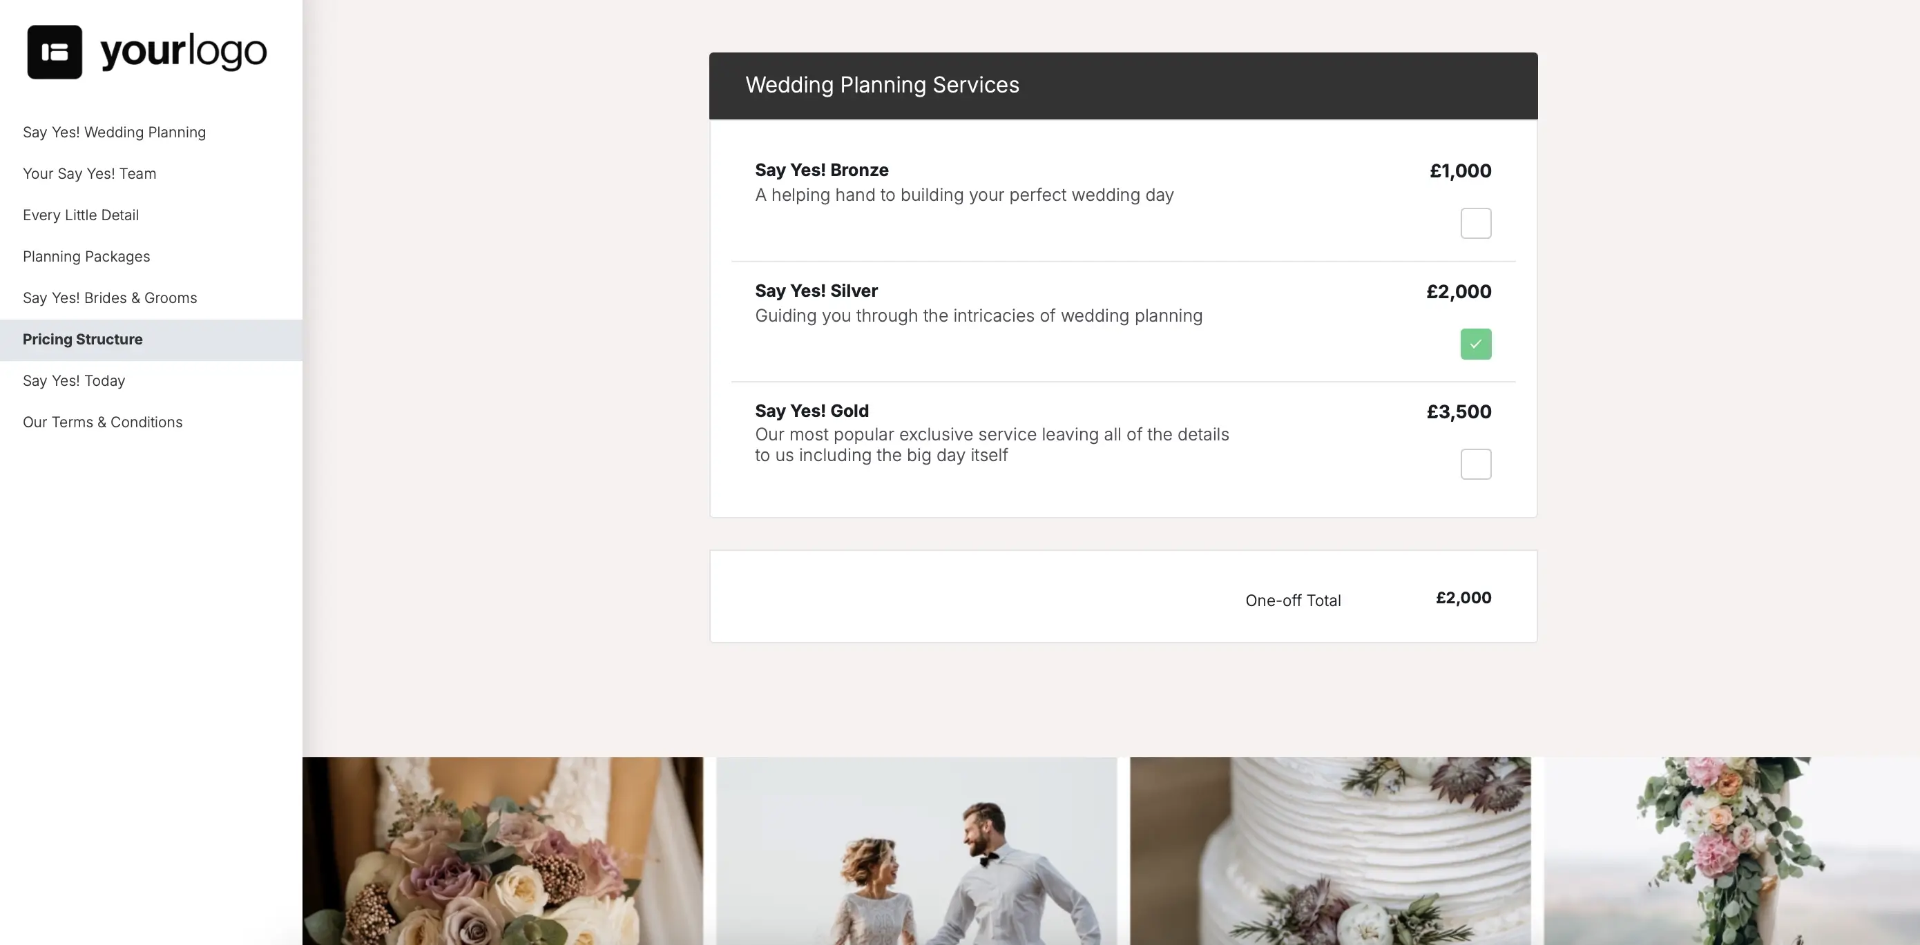
Task: Select the Pricing Structure section
Action: [83, 339]
